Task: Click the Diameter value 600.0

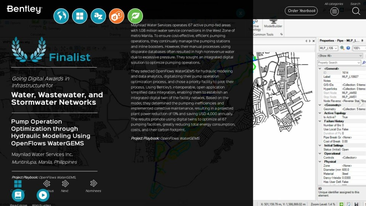Action: 345,170
